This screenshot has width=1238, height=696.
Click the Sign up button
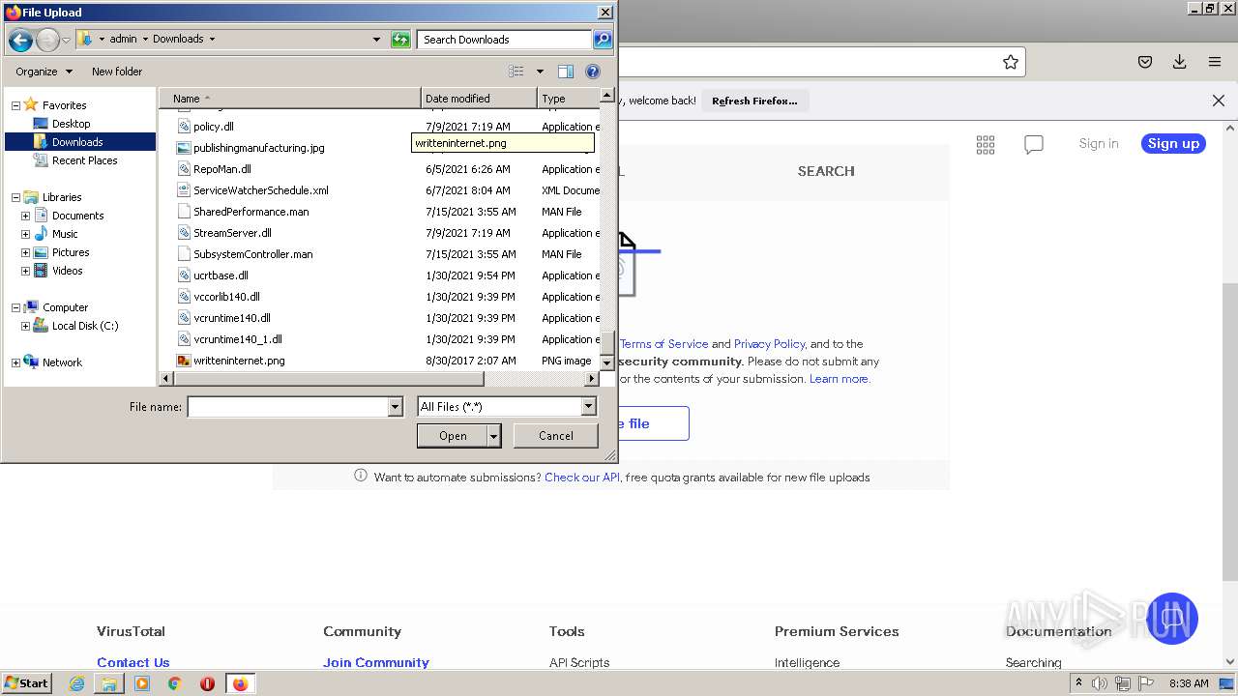(x=1173, y=143)
